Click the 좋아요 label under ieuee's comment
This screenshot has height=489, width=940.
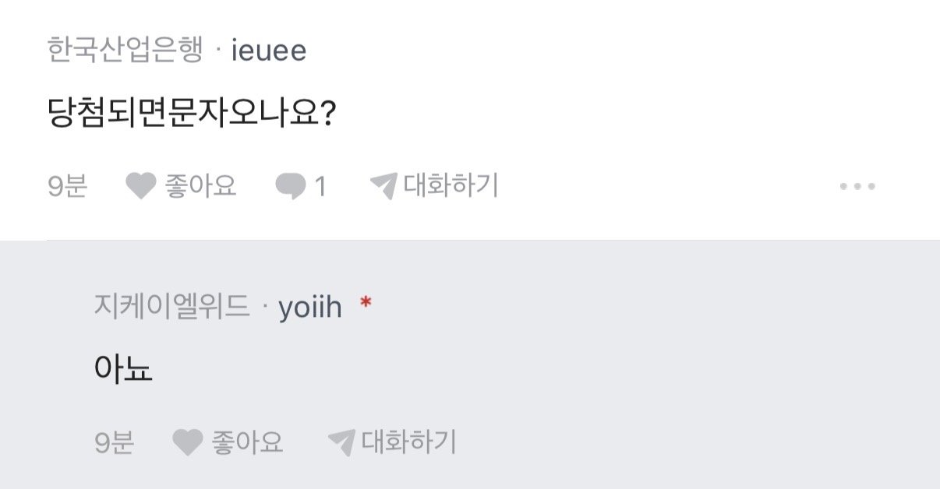pos(200,186)
